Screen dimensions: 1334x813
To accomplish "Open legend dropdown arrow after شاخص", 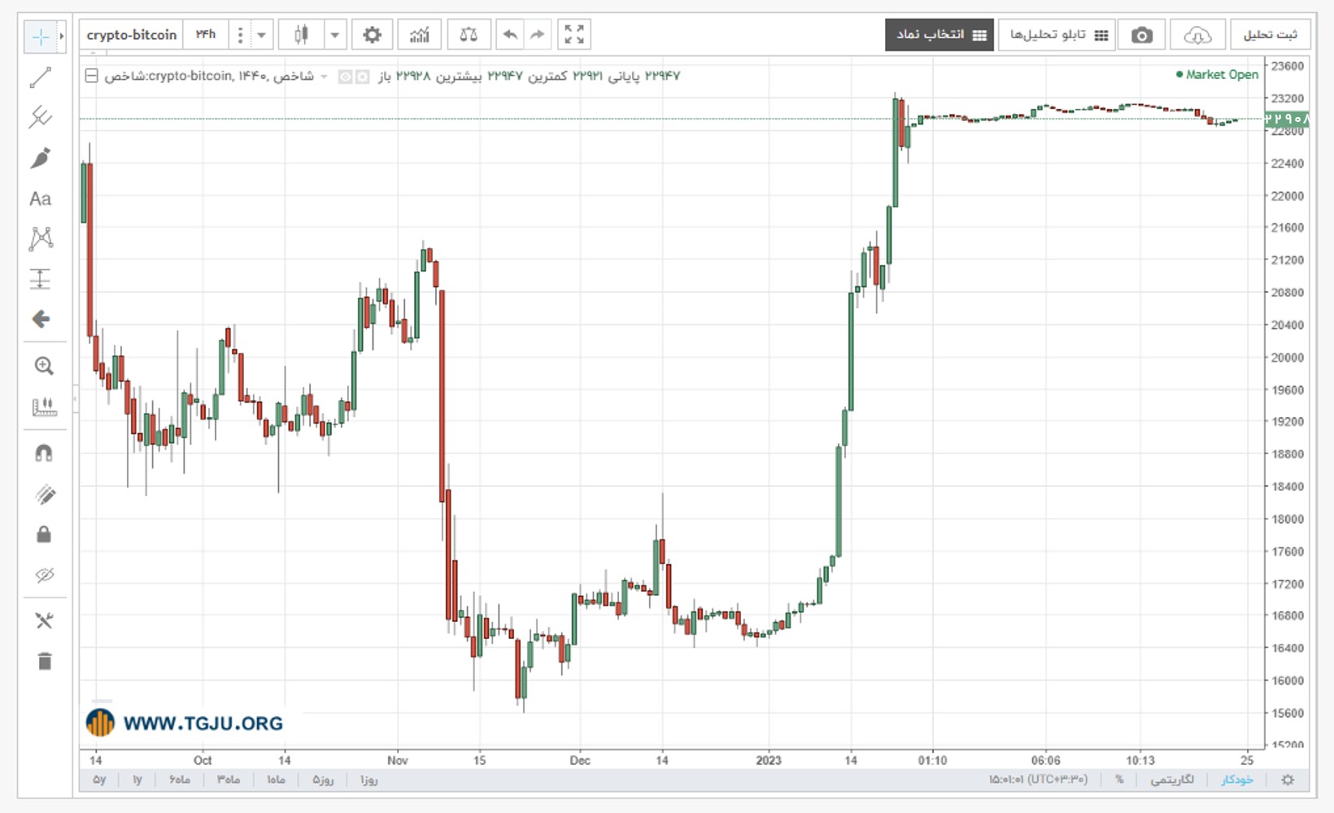I will [324, 76].
